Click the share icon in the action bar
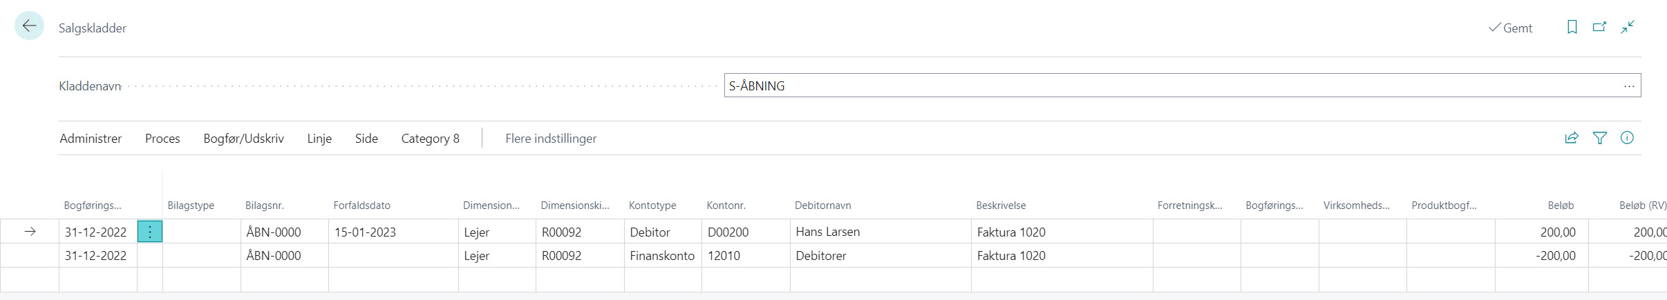The width and height of the screenshot is (1667, 300). click(1572, 138)
